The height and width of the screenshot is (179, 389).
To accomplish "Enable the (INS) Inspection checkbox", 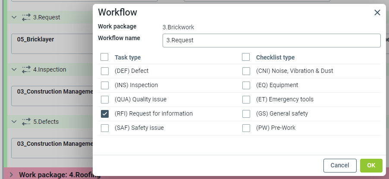I will (x=104, y=85).
